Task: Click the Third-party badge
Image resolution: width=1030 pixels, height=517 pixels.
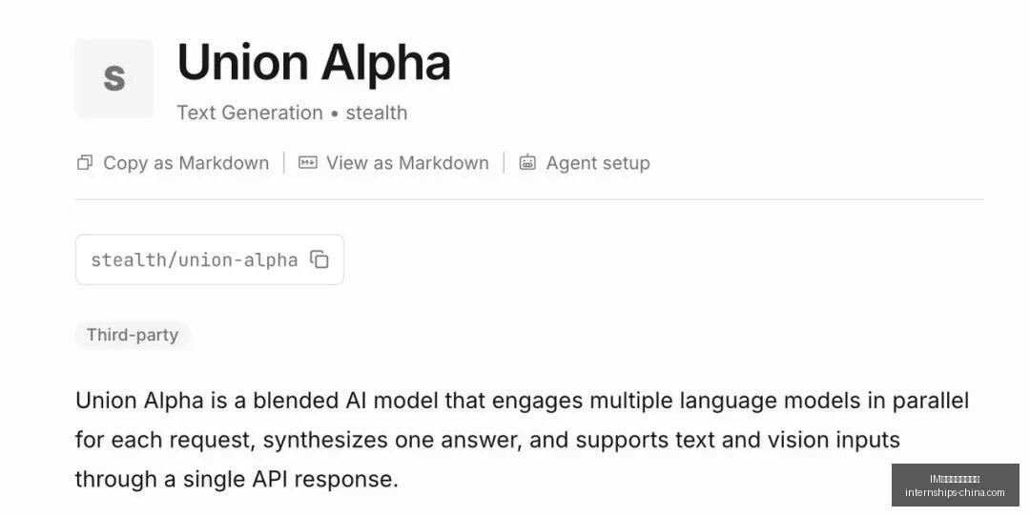Action: (x=133, y=335)
